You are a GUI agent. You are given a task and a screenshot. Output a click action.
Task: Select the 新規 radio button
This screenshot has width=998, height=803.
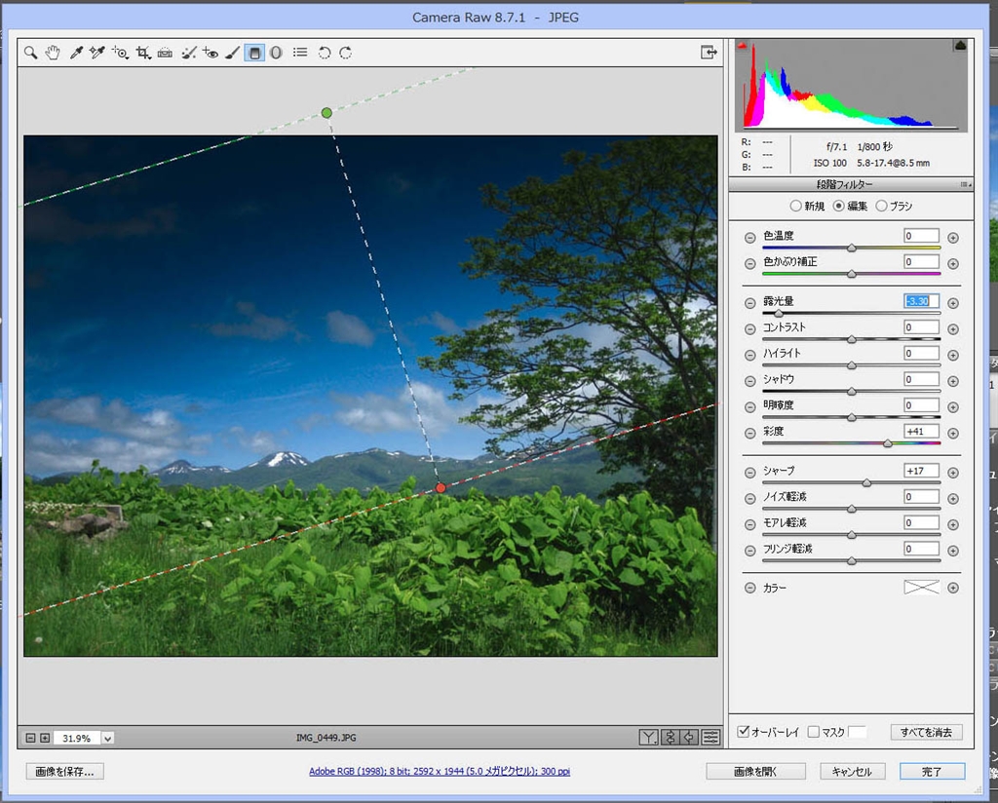[795, 207]
